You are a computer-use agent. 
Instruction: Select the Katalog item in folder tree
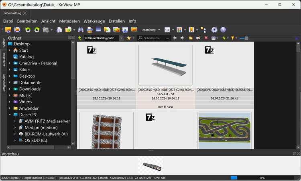click(26, 57)
